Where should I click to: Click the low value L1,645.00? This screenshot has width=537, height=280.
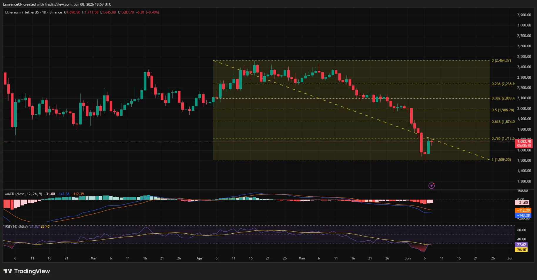(x=108, y=12)
